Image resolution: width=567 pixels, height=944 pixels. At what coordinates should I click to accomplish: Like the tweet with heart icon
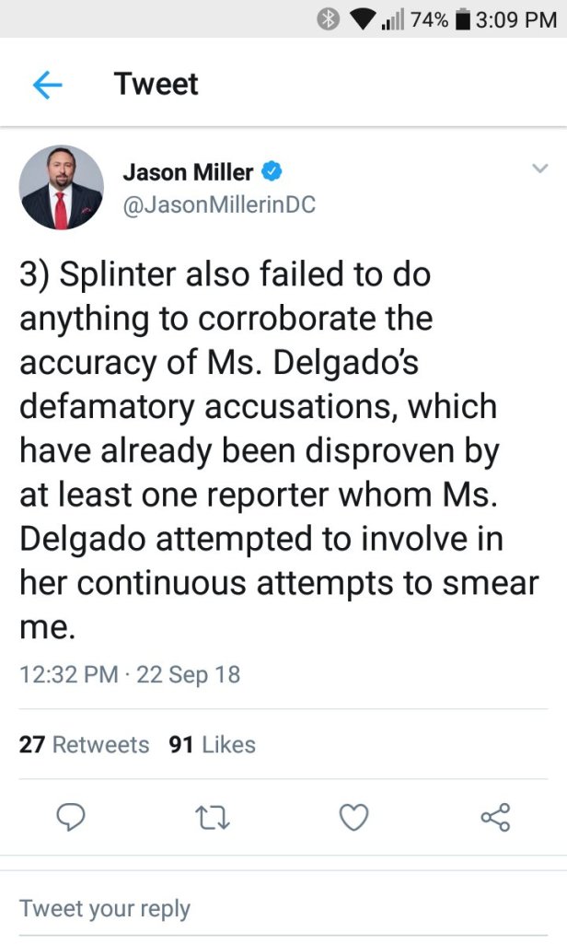pos(354,816)
